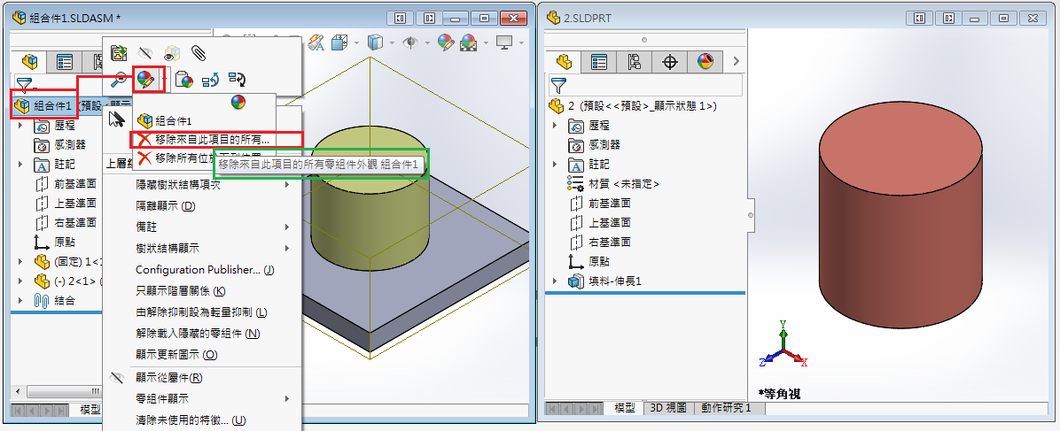The height and width of the screenshot is (431, 1060).
Task: Click the select-cursor icon in context menu
Action: tap(116, 119)
